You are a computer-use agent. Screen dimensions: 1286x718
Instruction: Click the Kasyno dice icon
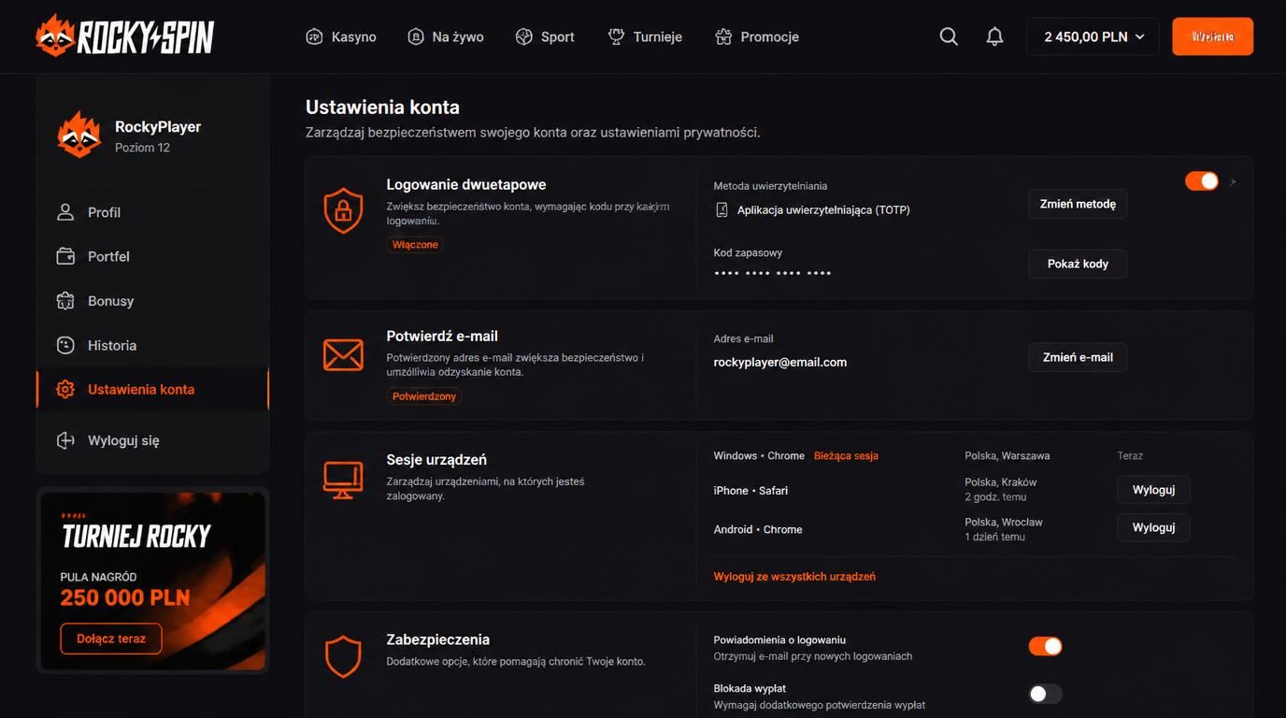click(314, 36)
